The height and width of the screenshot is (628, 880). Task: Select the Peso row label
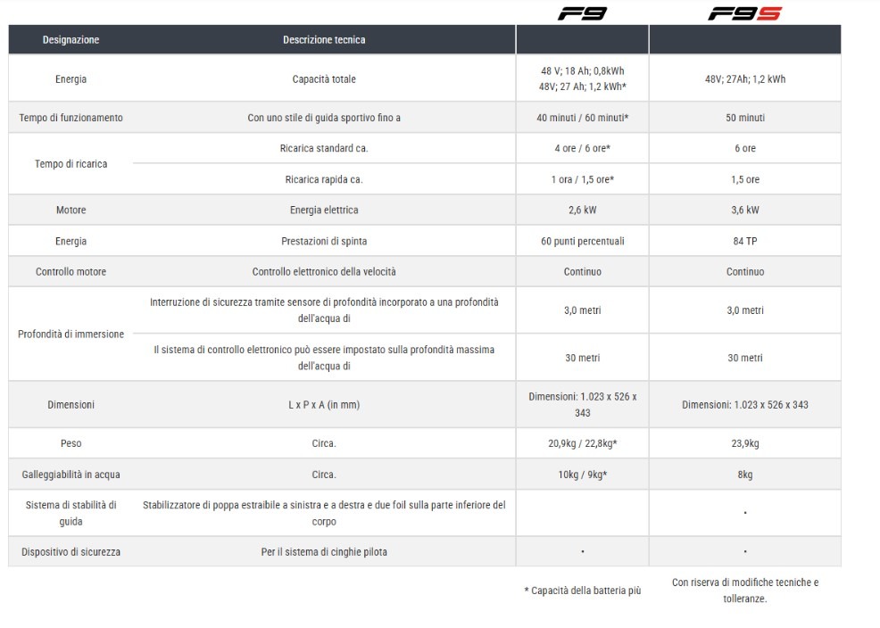(71, 443)
